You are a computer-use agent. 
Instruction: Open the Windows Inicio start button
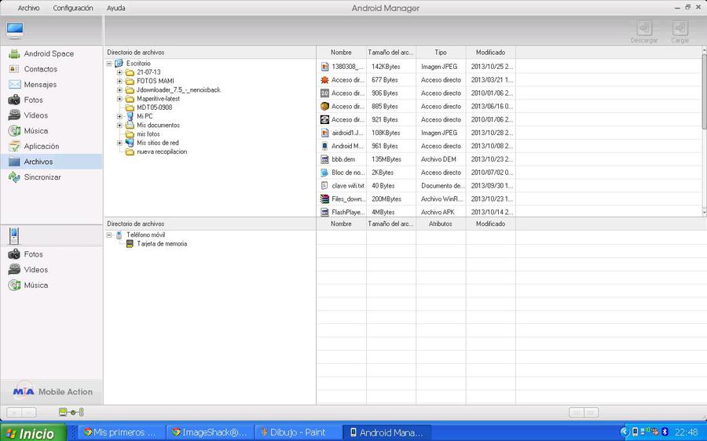point(33,432)
